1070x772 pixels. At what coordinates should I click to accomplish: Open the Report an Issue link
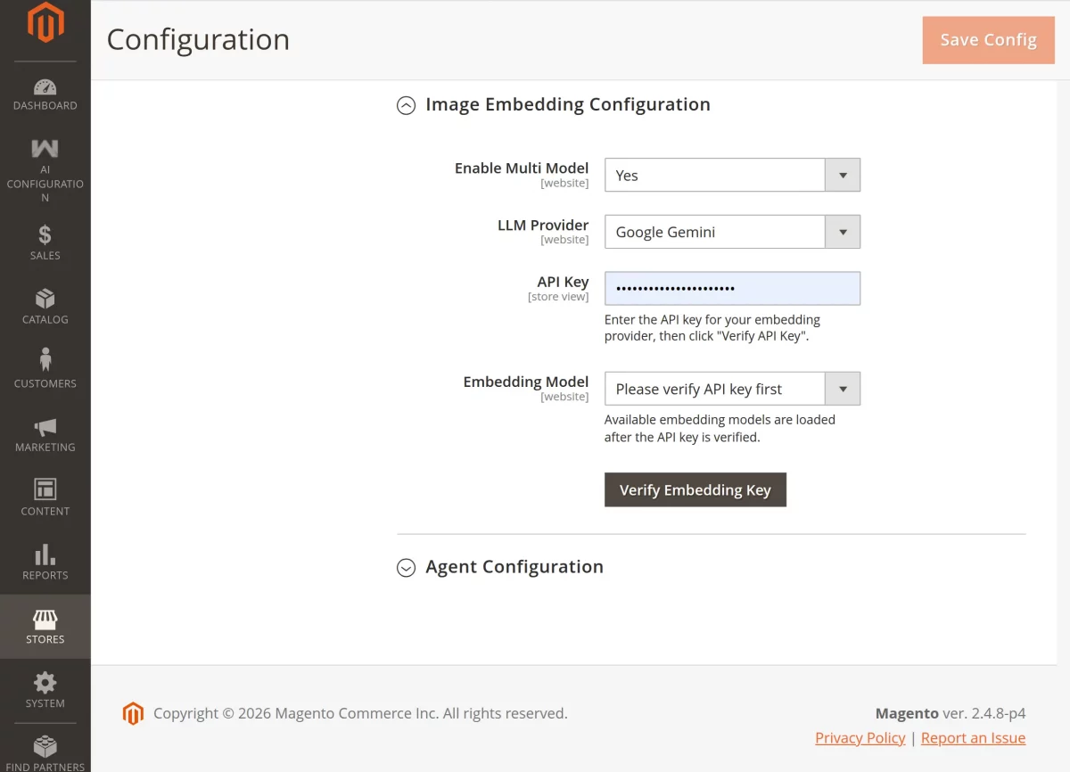(x=973, y=737)
